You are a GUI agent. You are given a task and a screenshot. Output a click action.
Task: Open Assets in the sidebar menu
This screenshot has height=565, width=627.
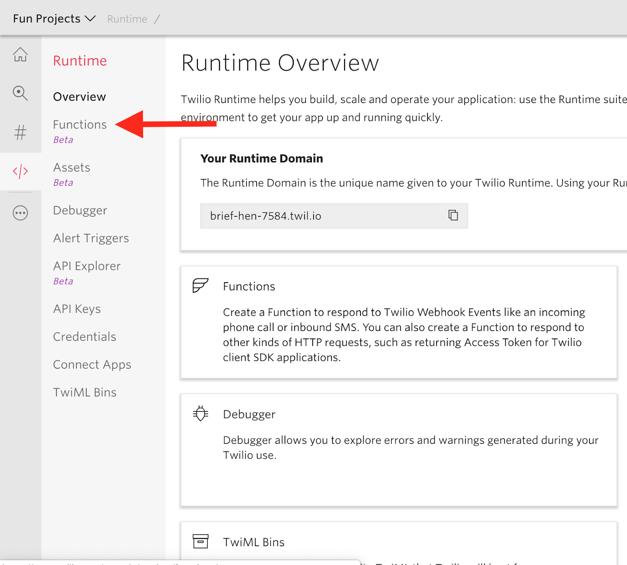(72, 168)
